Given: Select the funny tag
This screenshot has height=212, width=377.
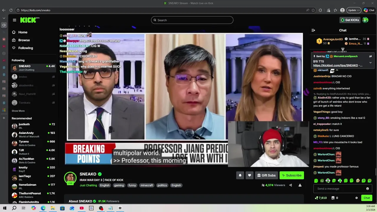Looking at the screenshot, I should [132, 185].
